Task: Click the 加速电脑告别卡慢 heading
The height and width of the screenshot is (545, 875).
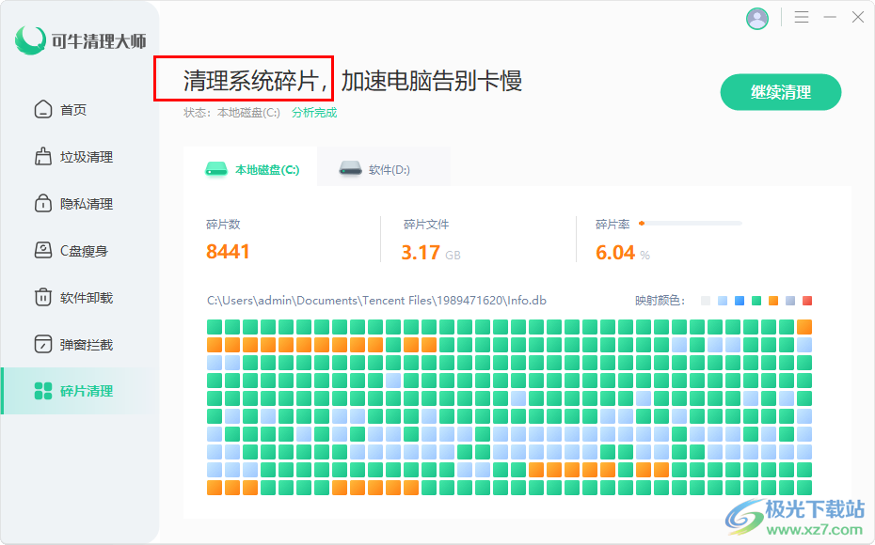Action: click(431, 81)
